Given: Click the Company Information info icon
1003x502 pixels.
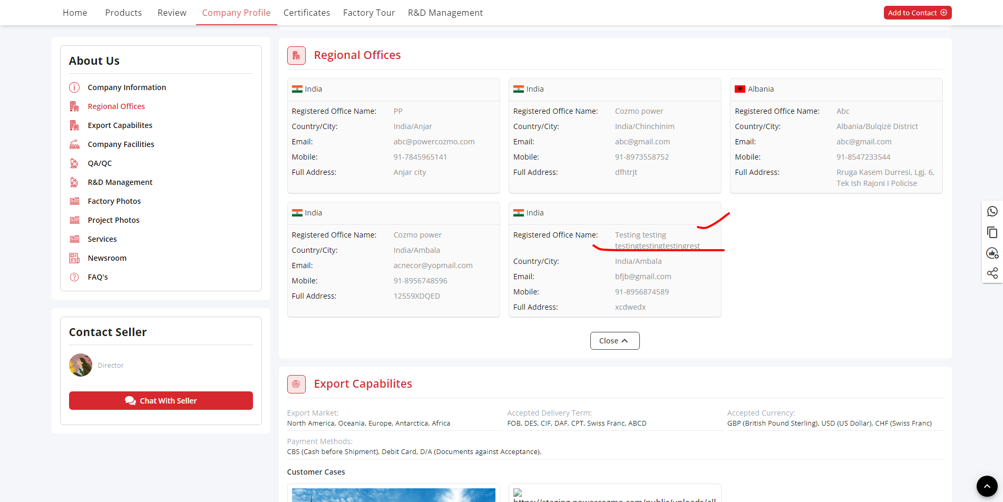Looking at the screenshot, I should coord(74,87).
